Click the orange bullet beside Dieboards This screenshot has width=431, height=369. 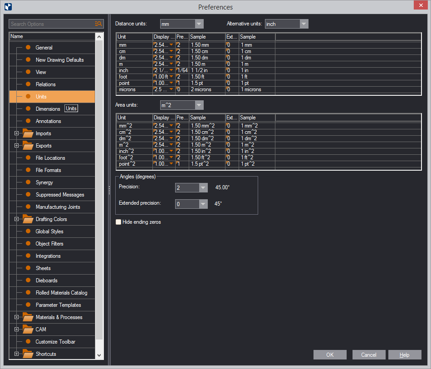[28, 280]
